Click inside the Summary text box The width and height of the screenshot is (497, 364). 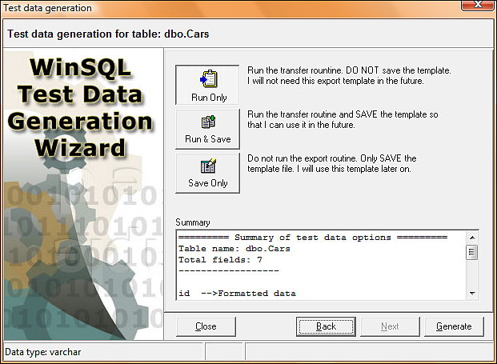322,266
